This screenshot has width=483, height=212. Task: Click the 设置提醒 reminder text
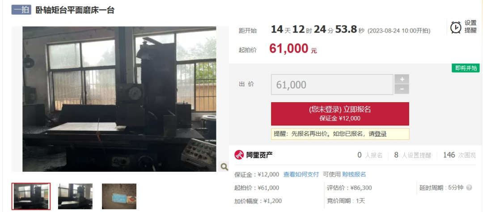470,27
